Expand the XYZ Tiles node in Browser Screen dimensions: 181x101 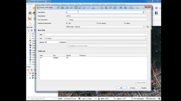(x=27, y=57)
